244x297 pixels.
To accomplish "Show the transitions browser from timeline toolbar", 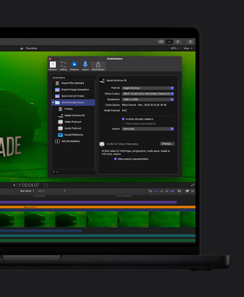I will pyautogui.click(x=193, y=191).
